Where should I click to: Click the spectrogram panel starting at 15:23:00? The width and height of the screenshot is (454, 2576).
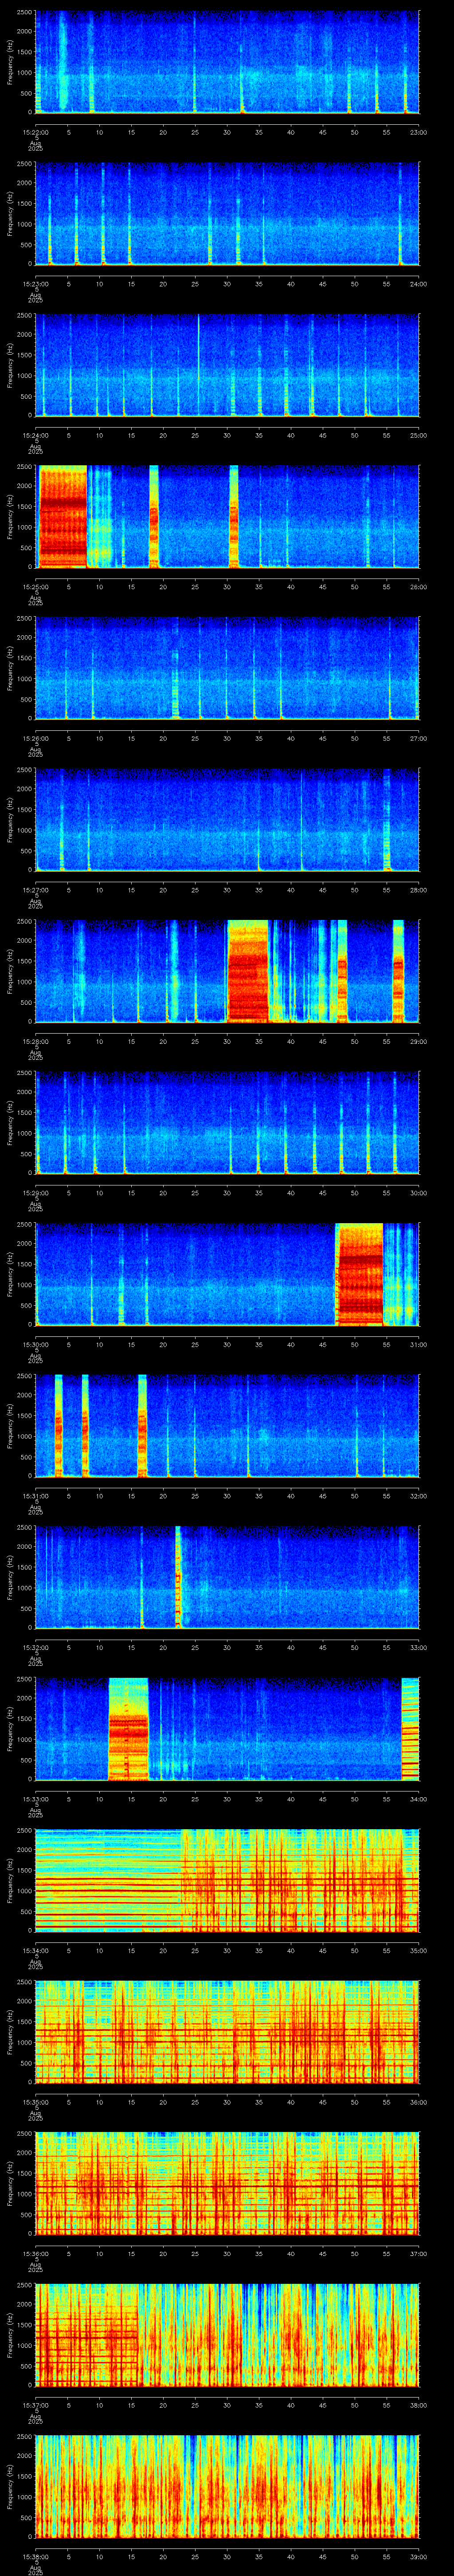[x=227, y=214]
